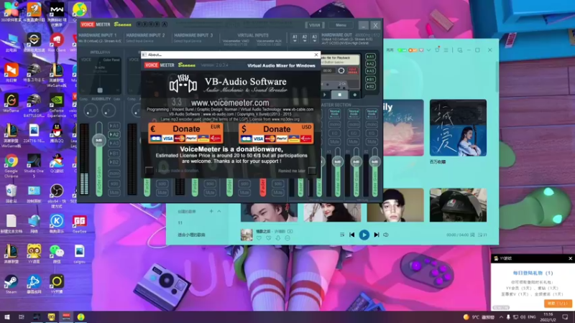Viewport: 575px width, 323px height.
Task: Open playlist '11' in the music player
Action: pos(180,223)
